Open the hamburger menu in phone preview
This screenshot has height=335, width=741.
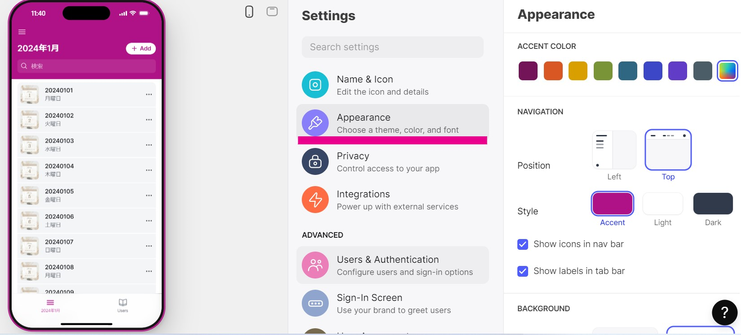(22, 32)
